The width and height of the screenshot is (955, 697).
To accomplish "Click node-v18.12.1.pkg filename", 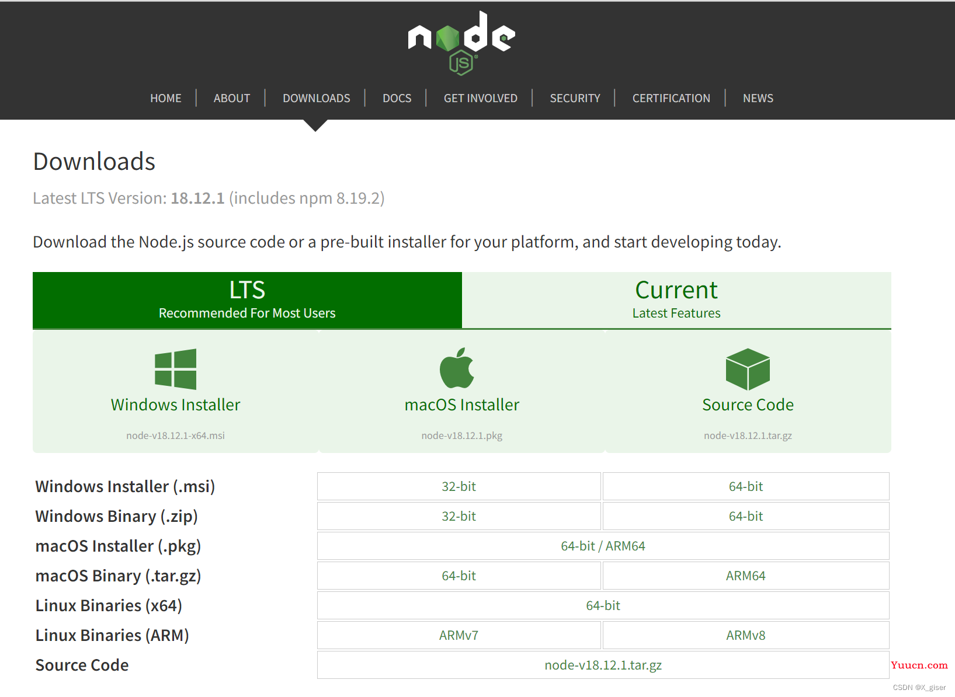I will [462, 435].
